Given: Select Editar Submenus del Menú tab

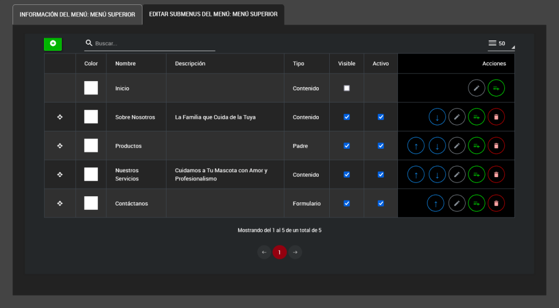Looking at the screenshot, I should pyautogui.click(x=213, y=15).
